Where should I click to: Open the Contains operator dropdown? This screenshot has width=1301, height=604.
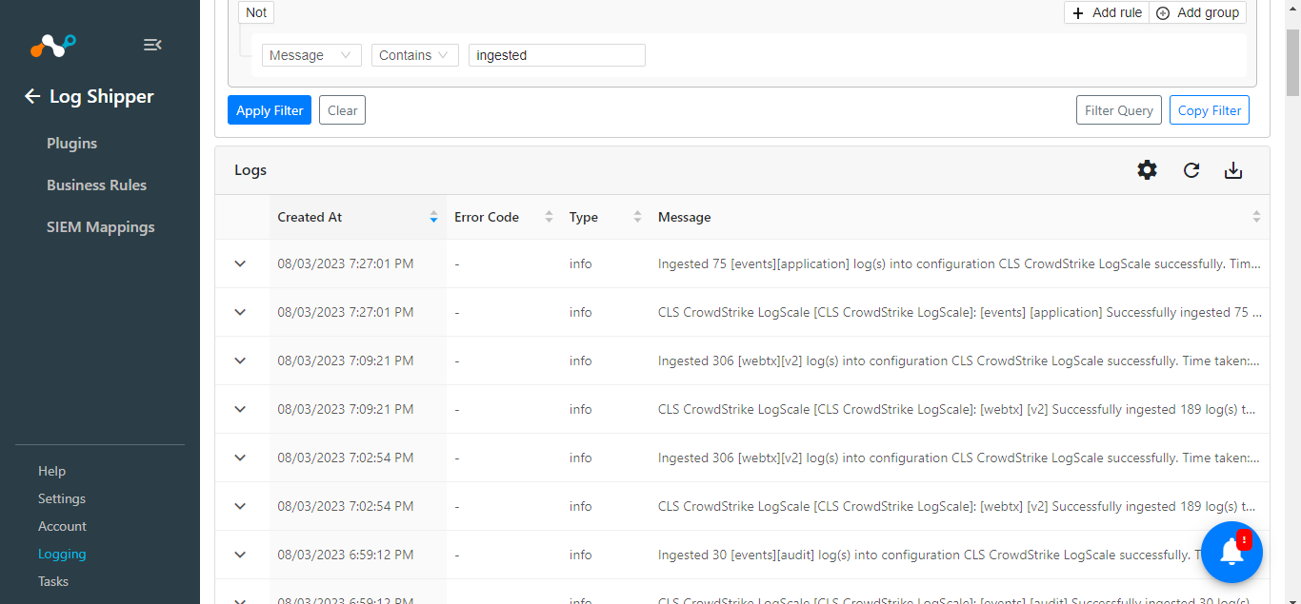(x=415, y=55)
